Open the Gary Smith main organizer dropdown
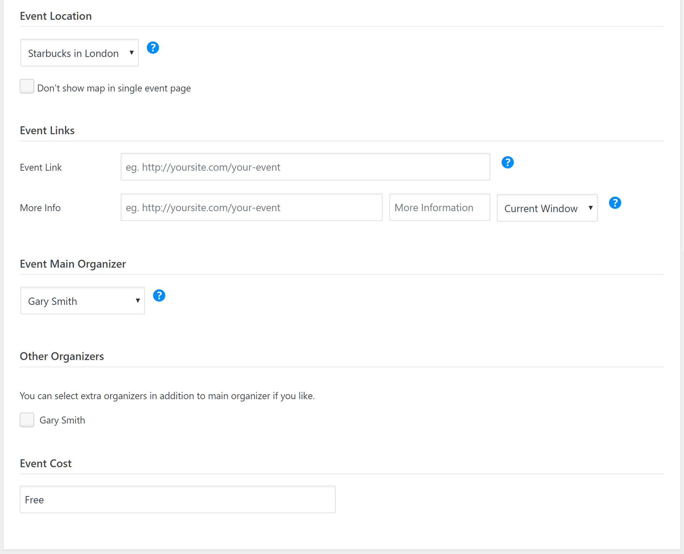The height and width of the screenshot is (554, 684). [82, 301]
